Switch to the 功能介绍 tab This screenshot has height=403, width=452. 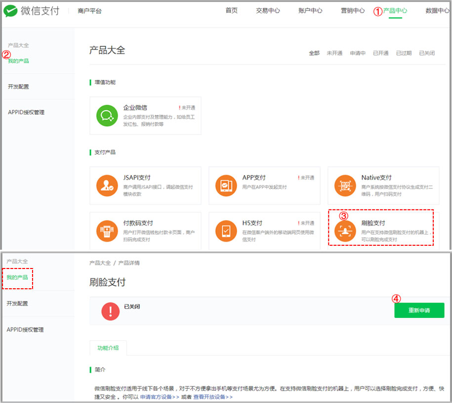point(108,348)
